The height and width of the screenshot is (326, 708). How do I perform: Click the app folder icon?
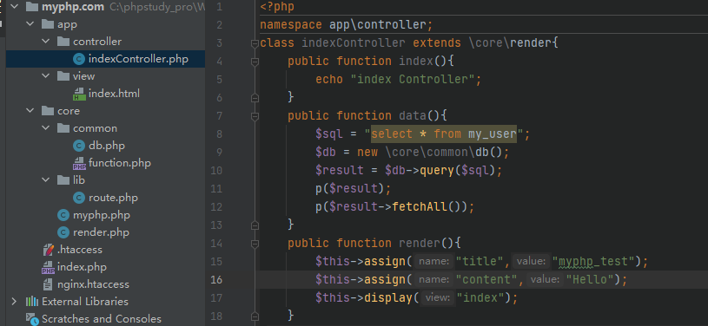click(48, 24)
